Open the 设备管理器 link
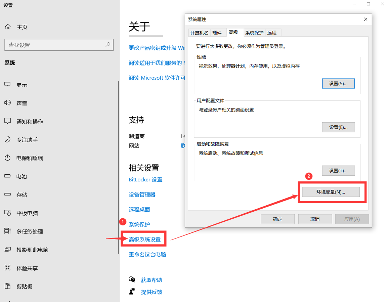This screenshot has width=387, height=302. (x=142, y=195)
